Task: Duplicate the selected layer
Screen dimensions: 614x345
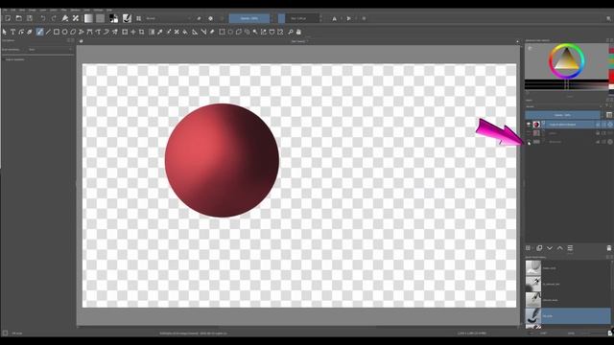Action: coord(539,248)
